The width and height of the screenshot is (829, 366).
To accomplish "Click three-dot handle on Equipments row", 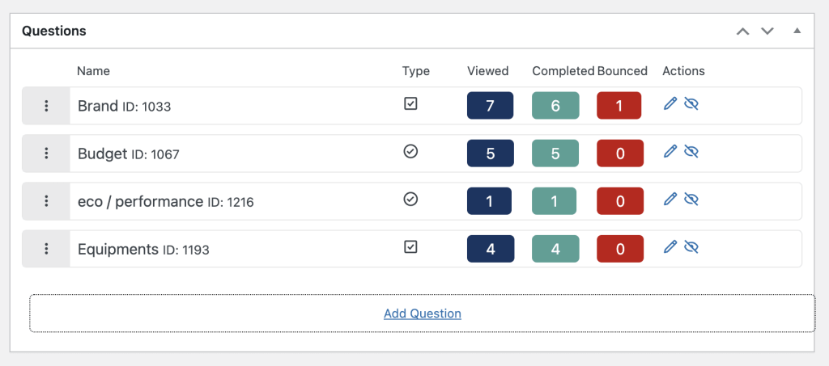I will (46, 249).
